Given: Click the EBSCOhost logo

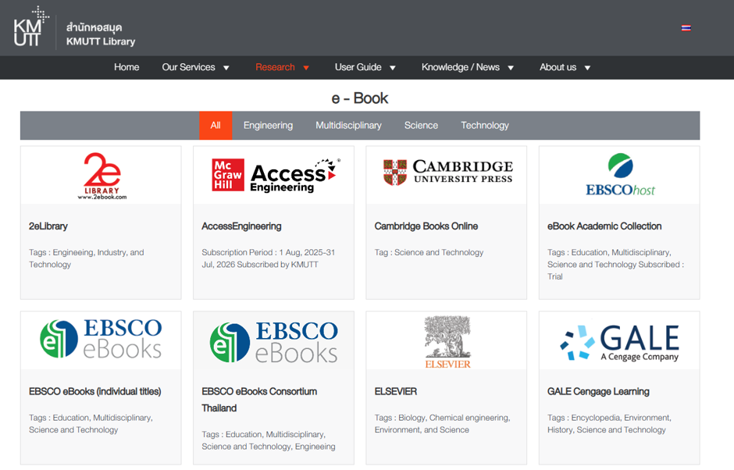Looking at the screenshot, I should coord(620,175).
